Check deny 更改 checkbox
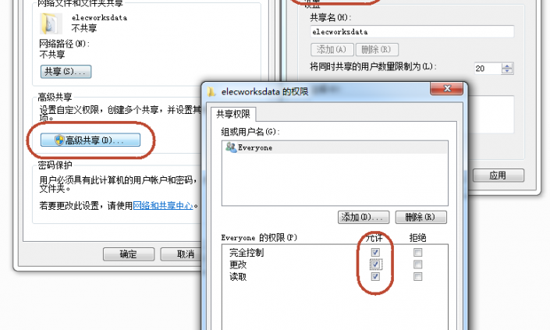550x330 pixels. (x=417, y=264)
